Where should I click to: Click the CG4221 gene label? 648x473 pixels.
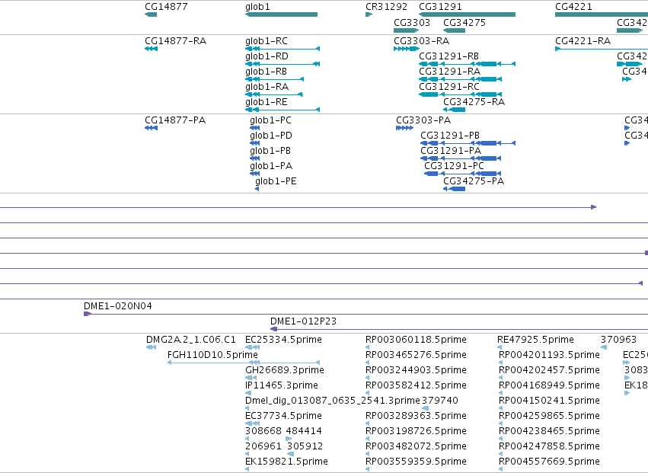573,7
